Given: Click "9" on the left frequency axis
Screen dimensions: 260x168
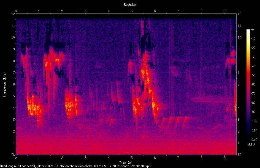Looking at the screenshot, I should click(x=14, y=49).
